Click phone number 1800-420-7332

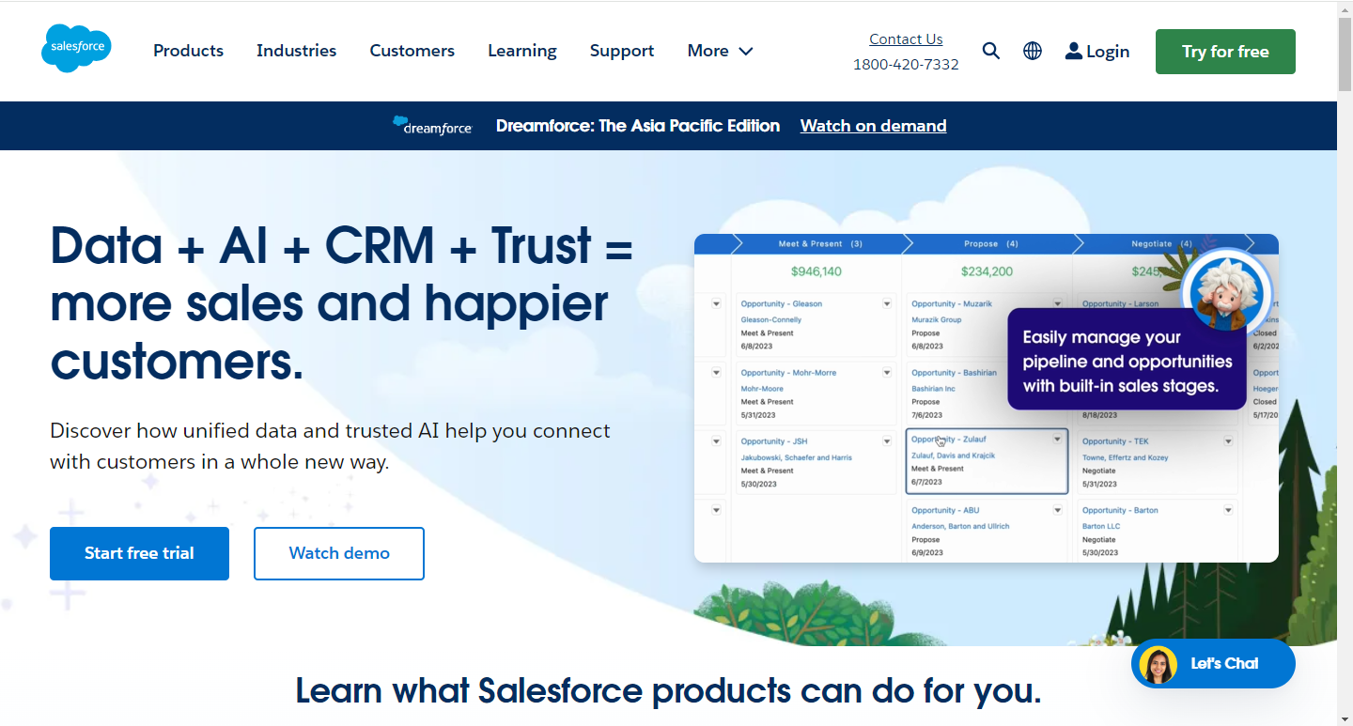coord(906,64)
